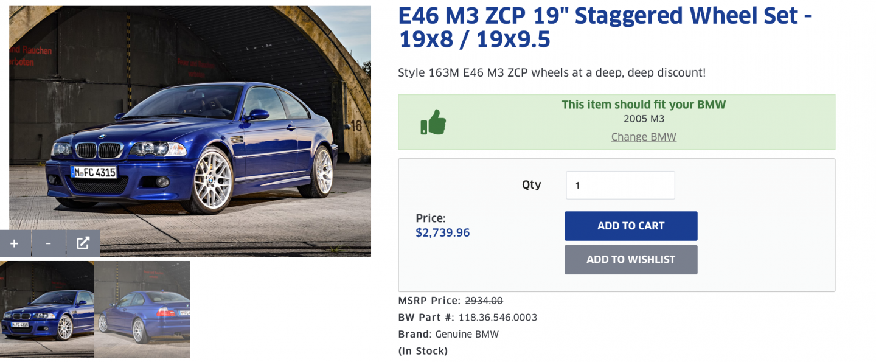Click the BW part number 118.36.546.0003
The height and width of the screenshot is (362, 876).
[x=498, y=318]
